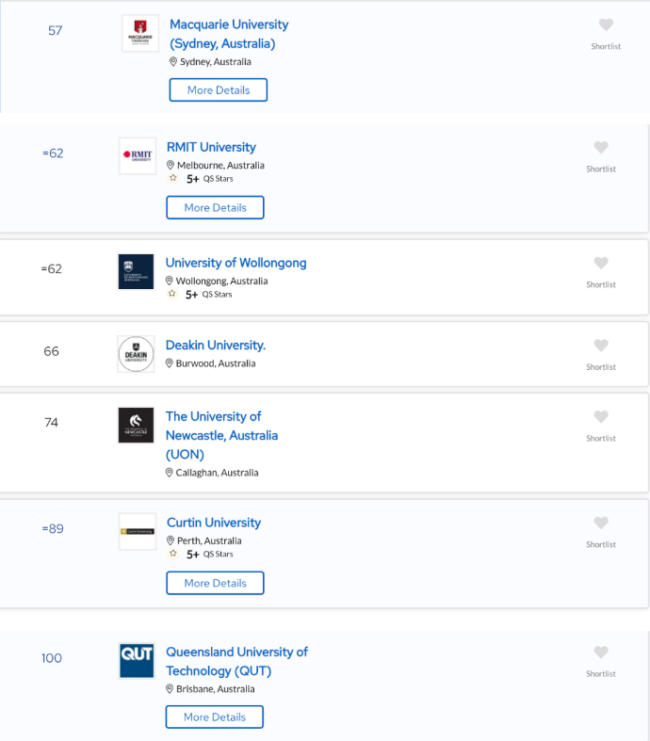View More Details for Curtin University
The height and width of the screenshot is (741, 650).
pos(215,583)
